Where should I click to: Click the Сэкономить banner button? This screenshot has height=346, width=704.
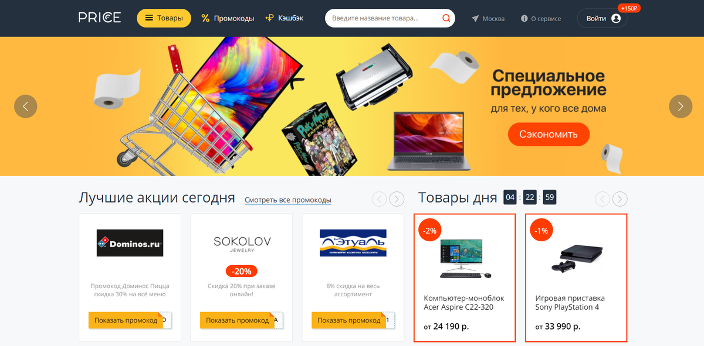pyautogui.click(x=549, y=134)
